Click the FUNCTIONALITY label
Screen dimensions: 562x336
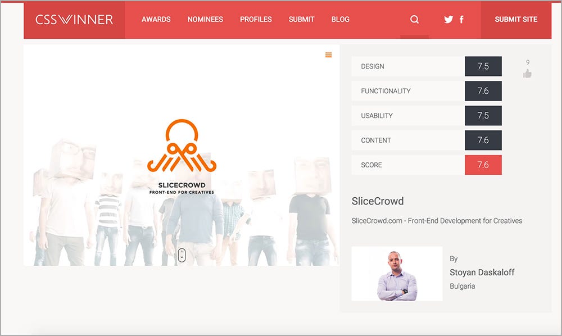(386, 91)
